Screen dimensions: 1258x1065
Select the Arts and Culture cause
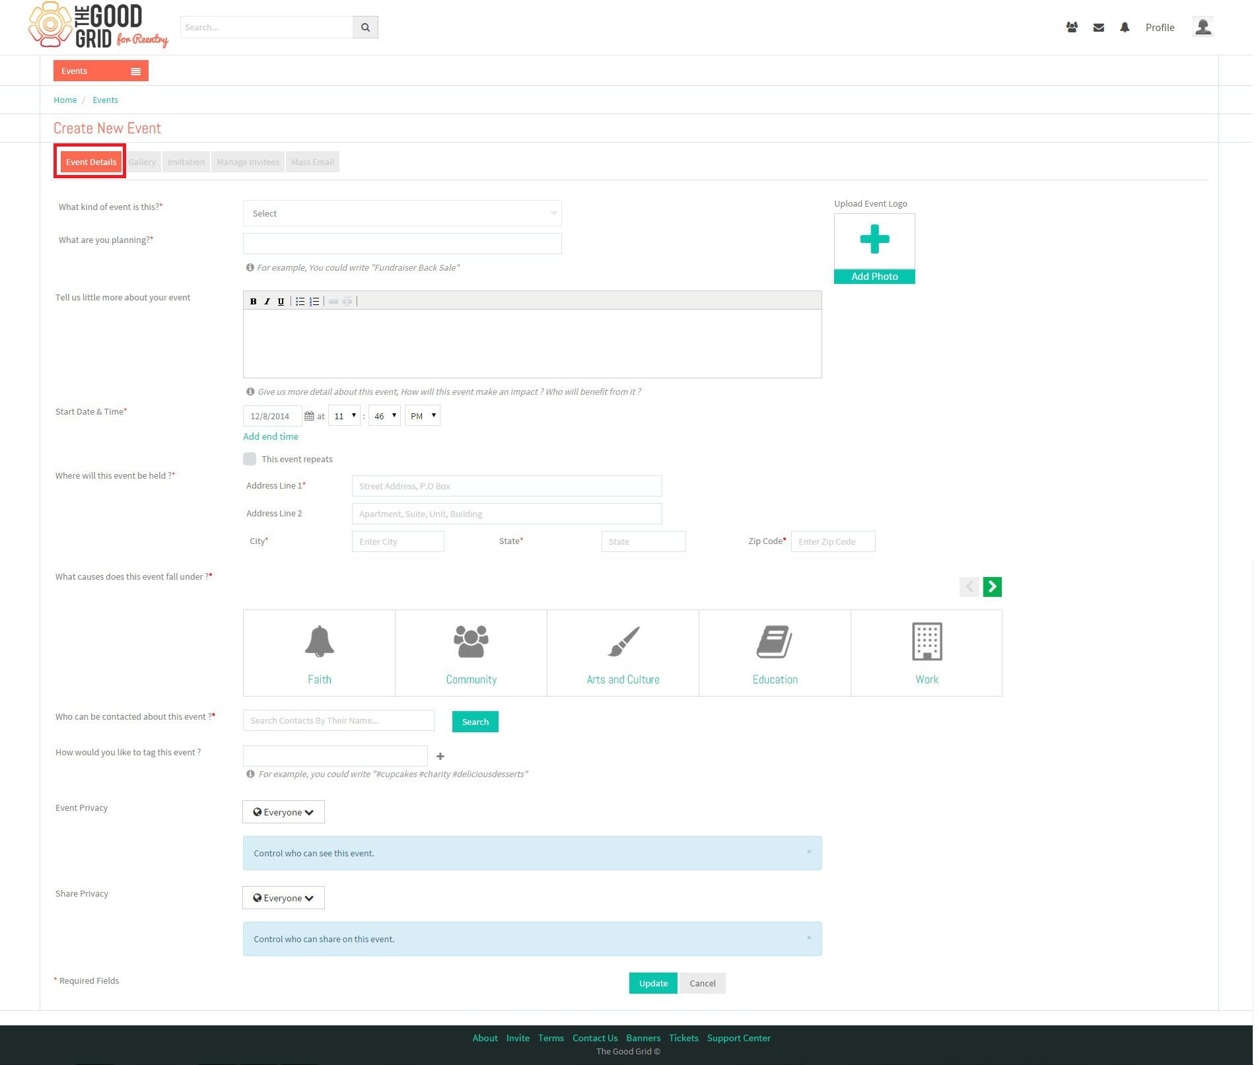(x=623, y=653)
